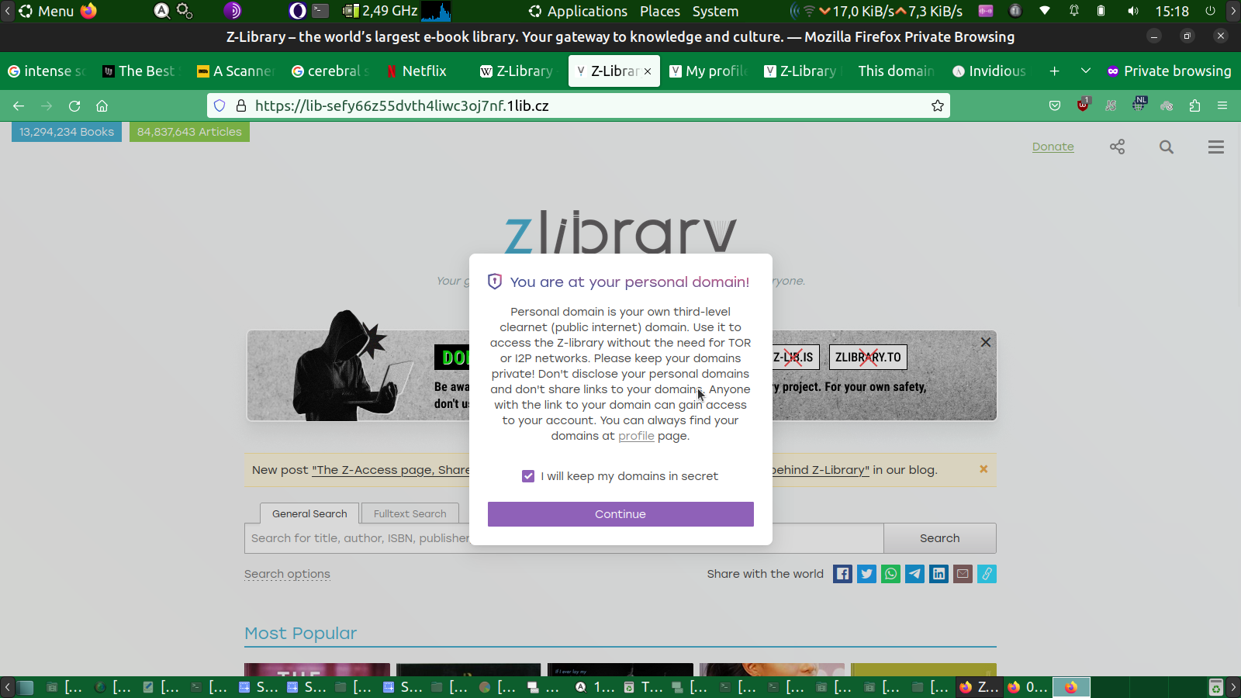Share on LinkedIn
Viewport: 1241px width, 698px height.
click(x=939, y=574)
